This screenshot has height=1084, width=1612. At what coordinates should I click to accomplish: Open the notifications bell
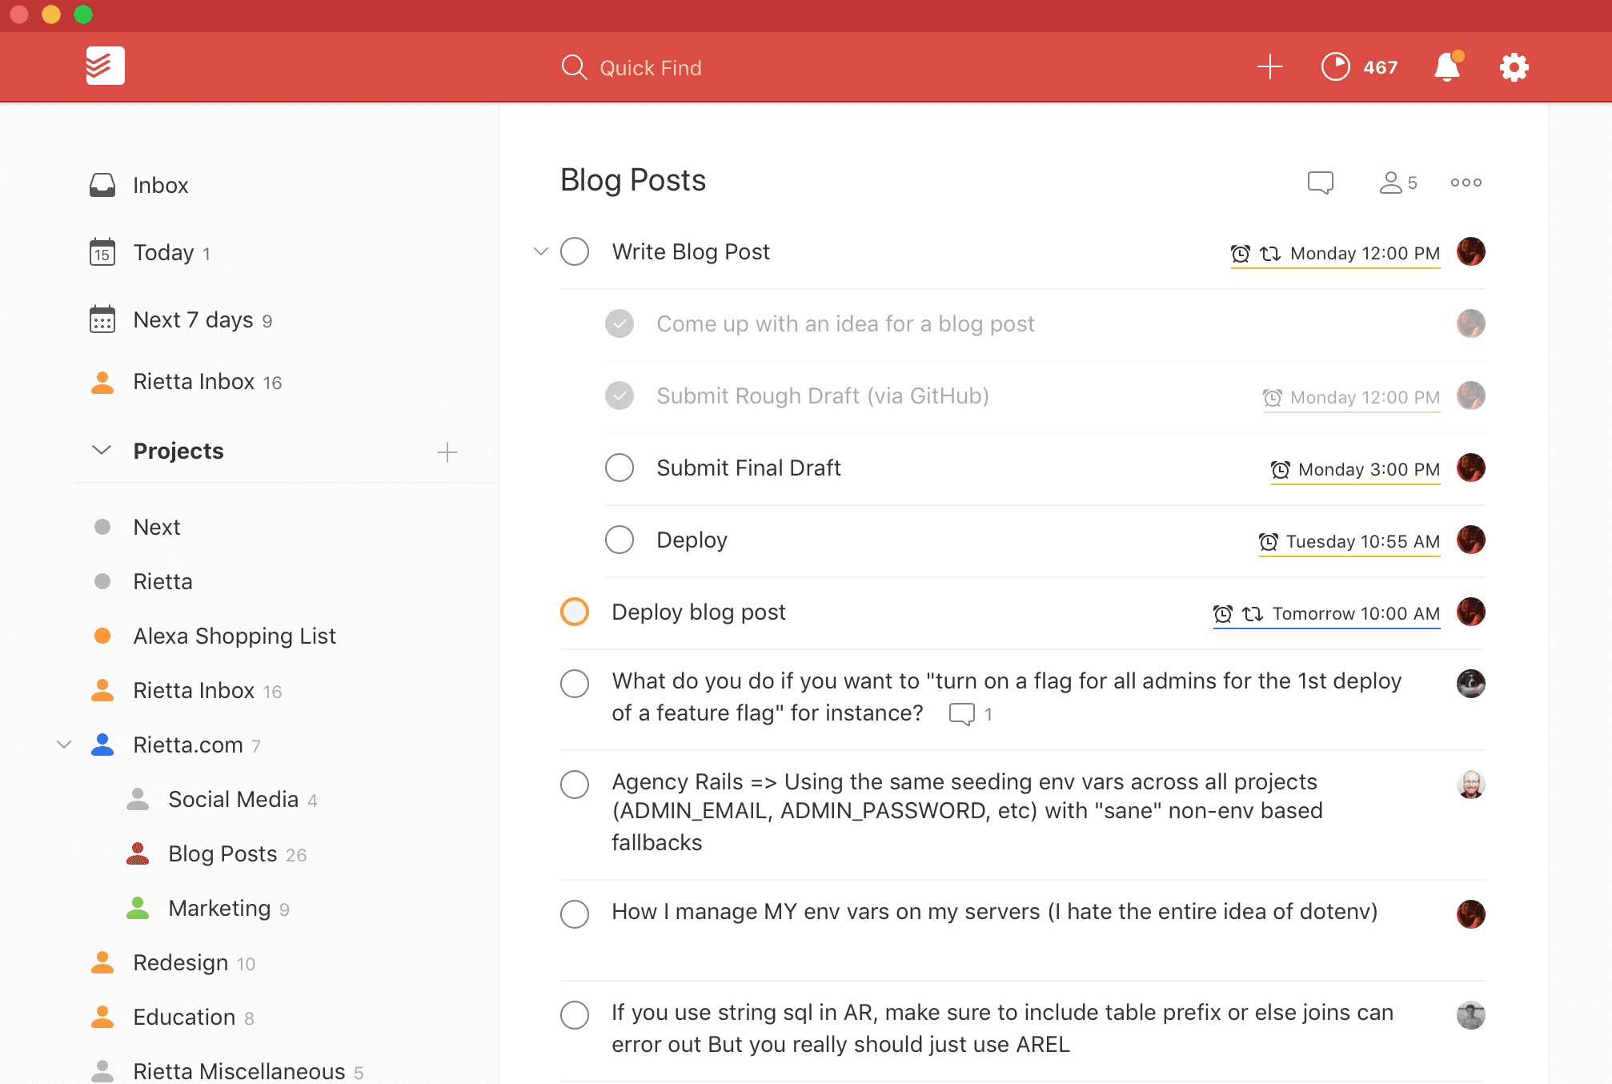coord(1448,66)
